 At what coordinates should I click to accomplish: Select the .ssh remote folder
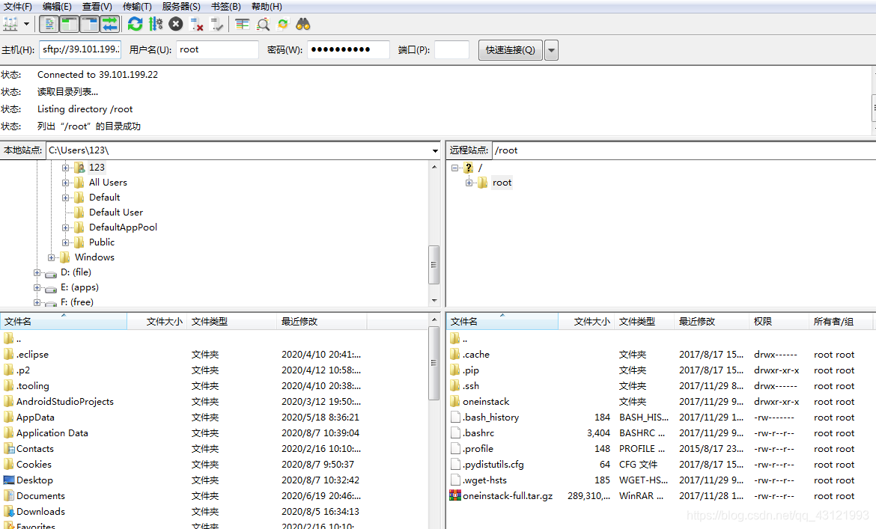pyautogui.click(x=471, y=386)
